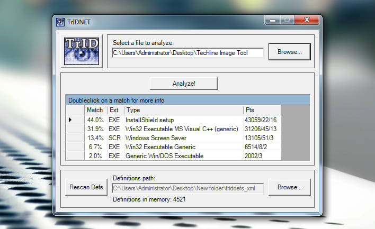
Task: Select the Windows Screen Saver row
Action: (x=174, y=138)
